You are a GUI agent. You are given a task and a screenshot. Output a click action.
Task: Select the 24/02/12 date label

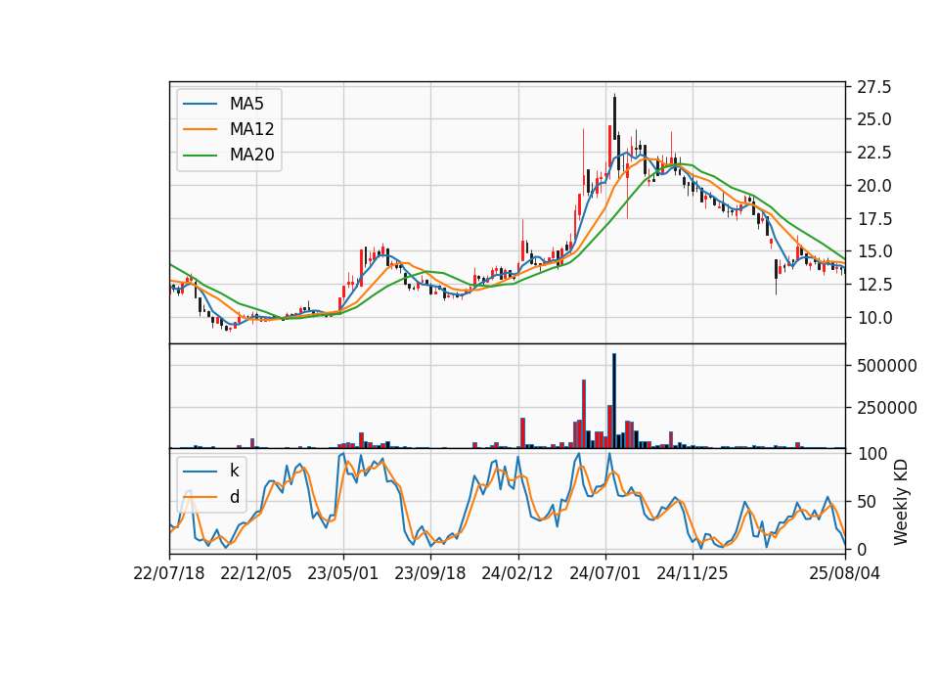517,573
